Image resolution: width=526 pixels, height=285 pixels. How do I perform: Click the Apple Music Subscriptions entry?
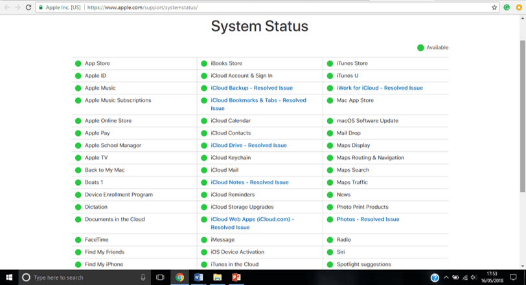click(x=118, y=100)
